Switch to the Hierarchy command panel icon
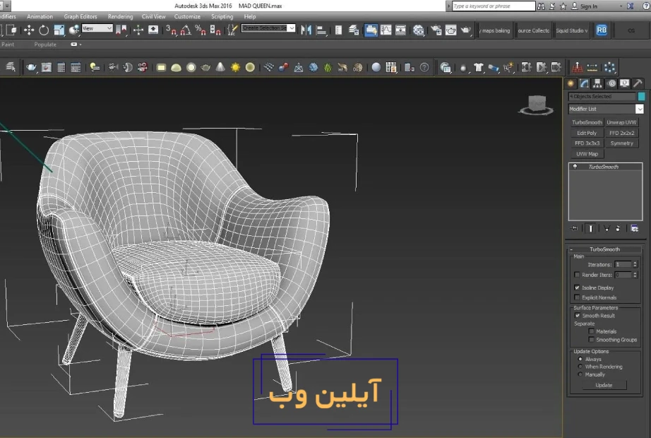 tap(597, 83)
